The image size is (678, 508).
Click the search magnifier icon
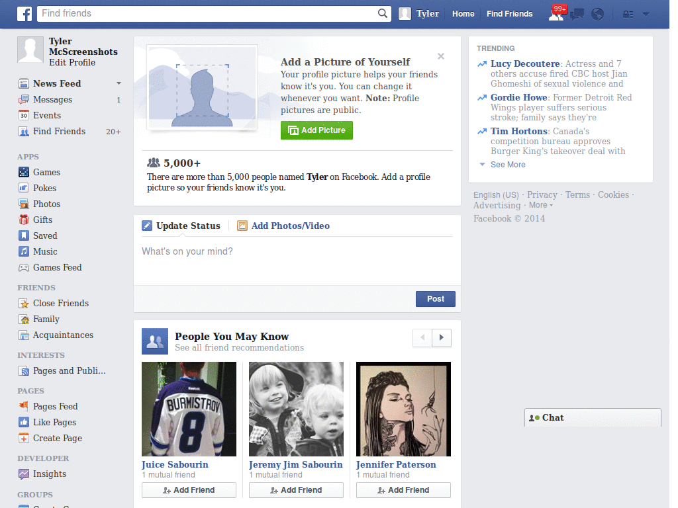pyautogui.click(x=382, y=13)
